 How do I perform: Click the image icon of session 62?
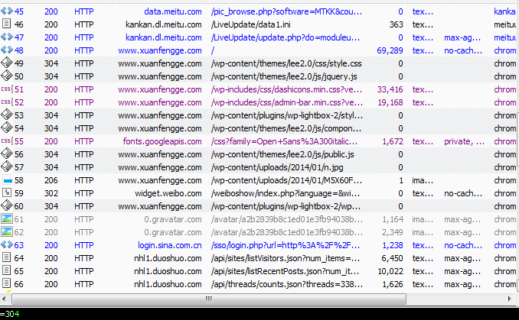click(x=7, y=231)
